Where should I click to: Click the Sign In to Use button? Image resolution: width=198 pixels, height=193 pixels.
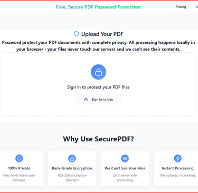98,100
